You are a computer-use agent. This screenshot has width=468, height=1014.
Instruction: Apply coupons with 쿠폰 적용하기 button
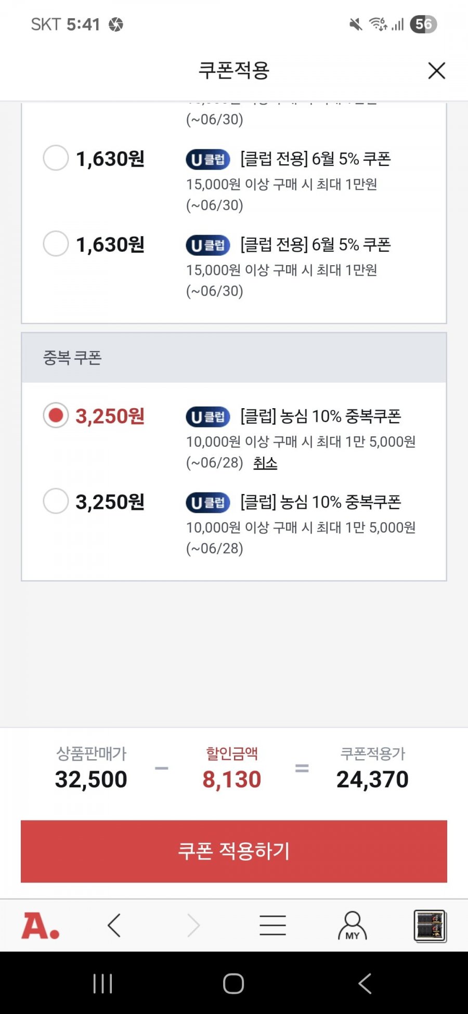click(x=234, y=851)
